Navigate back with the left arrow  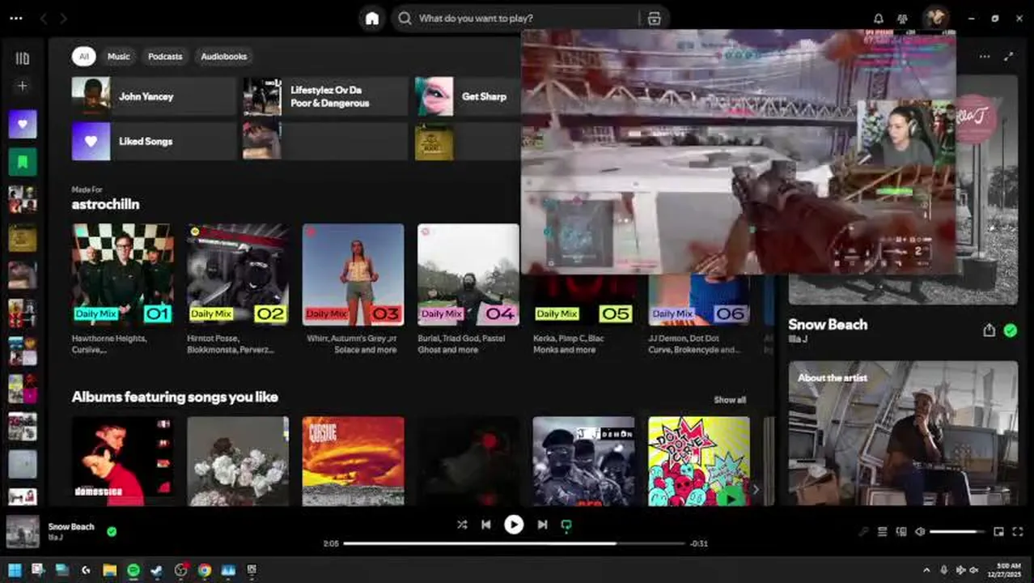(x=44, y=18)
